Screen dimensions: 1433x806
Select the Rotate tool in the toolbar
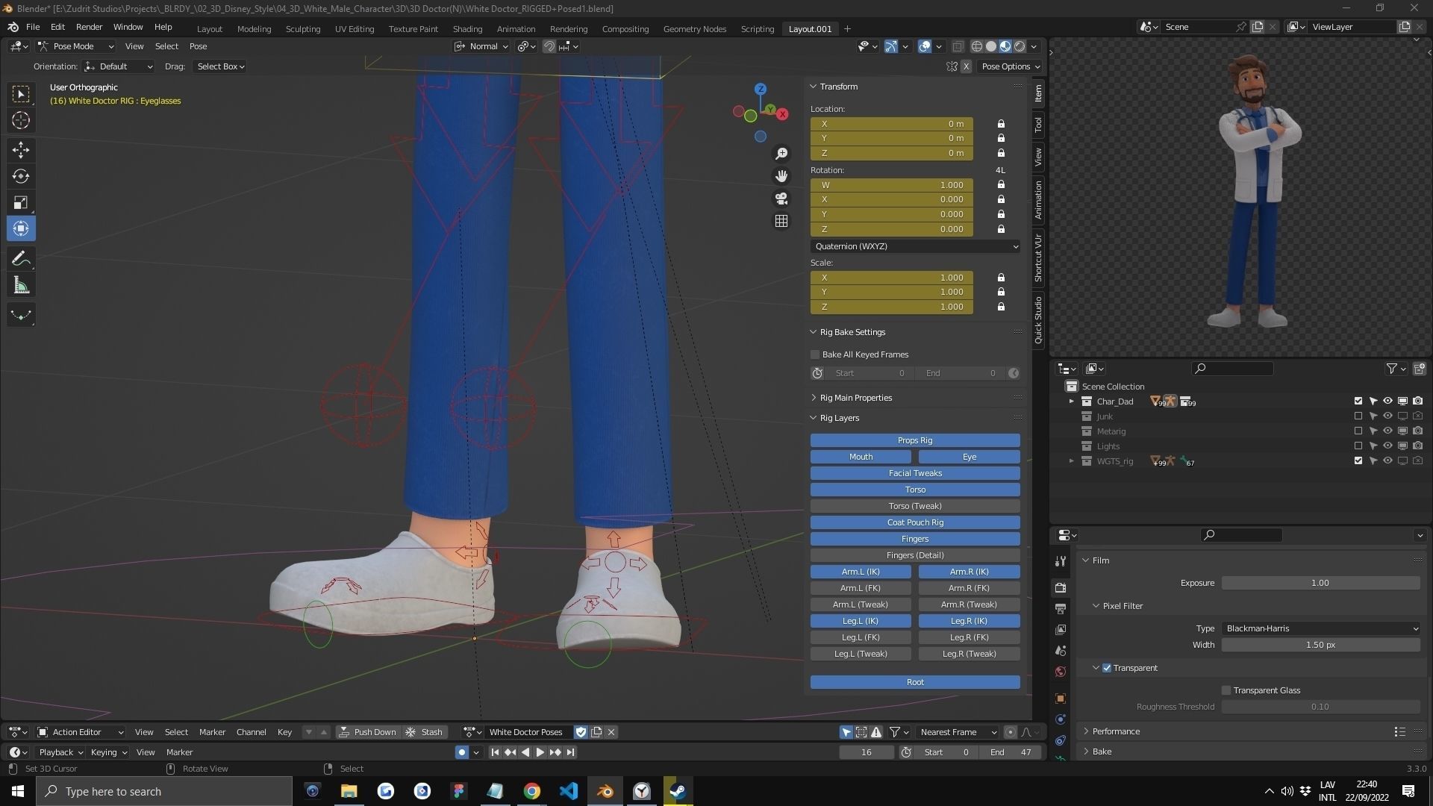coord(21,176)
